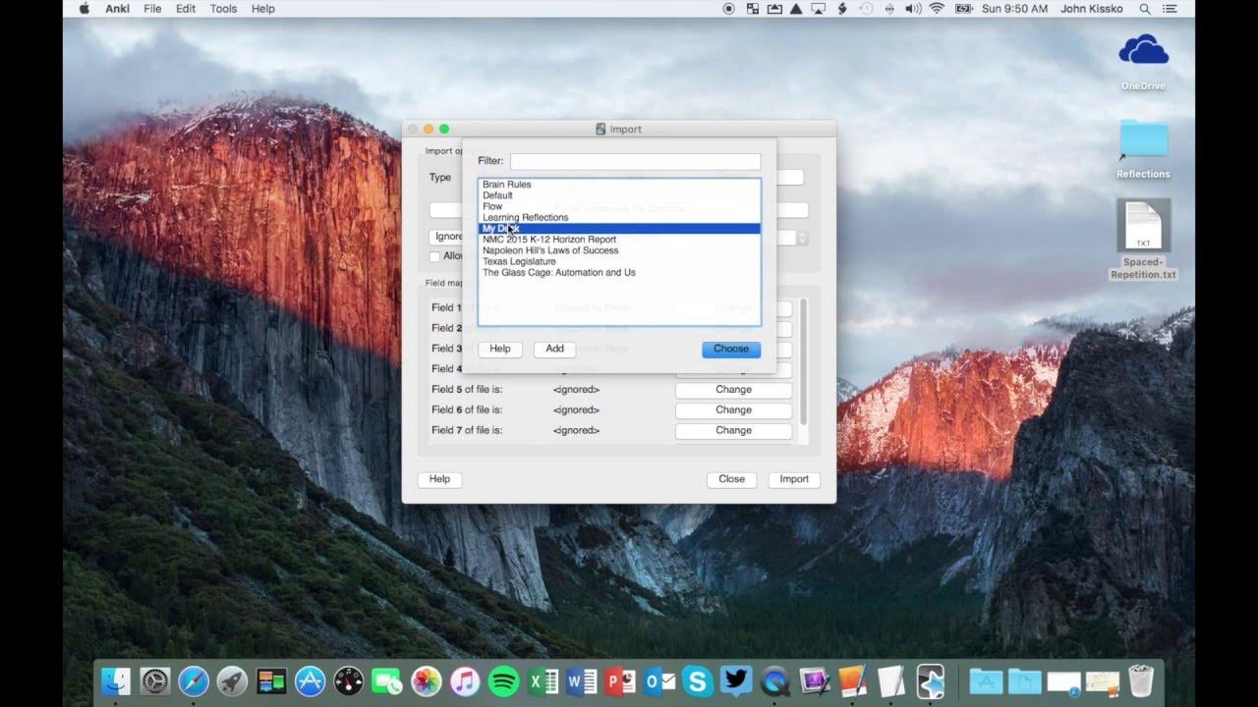Toggle the Allow HTML checkbox in Import window
This screenshot has height=707, width=1258.
(x=434, y=256)
